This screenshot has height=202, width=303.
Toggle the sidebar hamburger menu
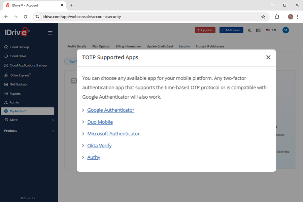click(x=50, y=33)
